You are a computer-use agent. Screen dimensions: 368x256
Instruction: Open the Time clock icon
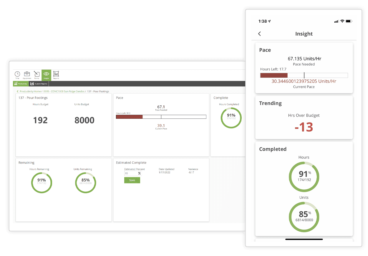[x=17, y=75]
